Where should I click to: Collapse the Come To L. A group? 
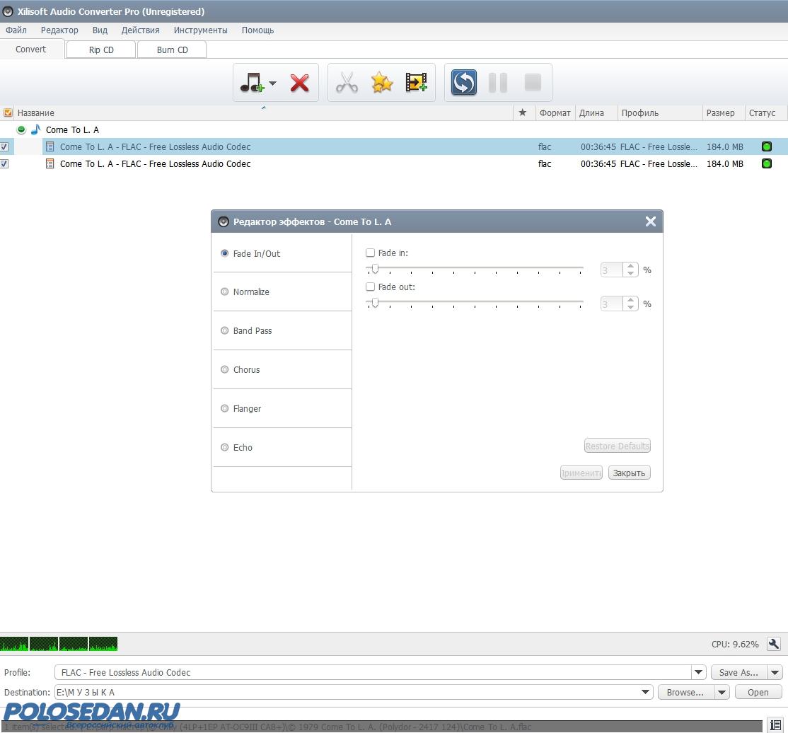click(21, 130)
